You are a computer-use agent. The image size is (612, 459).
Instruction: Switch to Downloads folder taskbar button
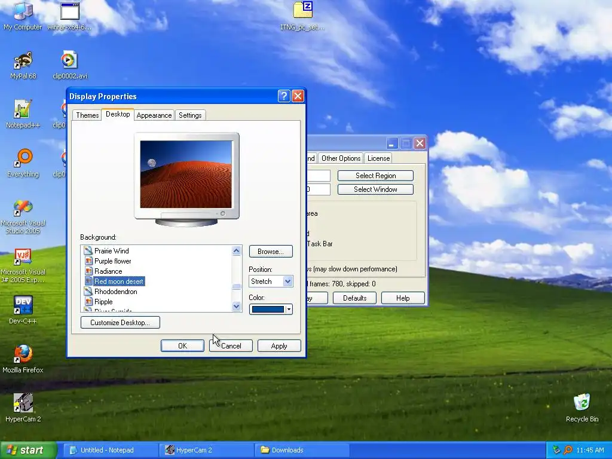pyautogui.click(x=302, y=450)
